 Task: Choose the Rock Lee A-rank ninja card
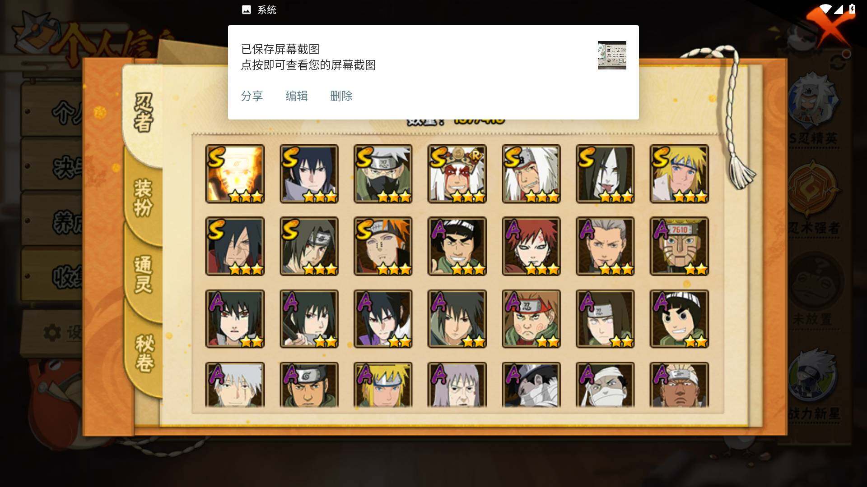(679, 319)
